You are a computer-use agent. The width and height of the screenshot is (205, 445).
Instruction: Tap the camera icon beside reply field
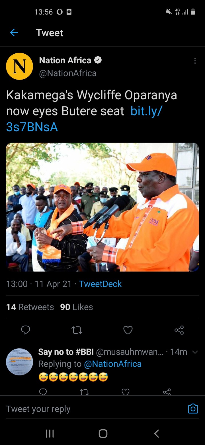(193, 409)
